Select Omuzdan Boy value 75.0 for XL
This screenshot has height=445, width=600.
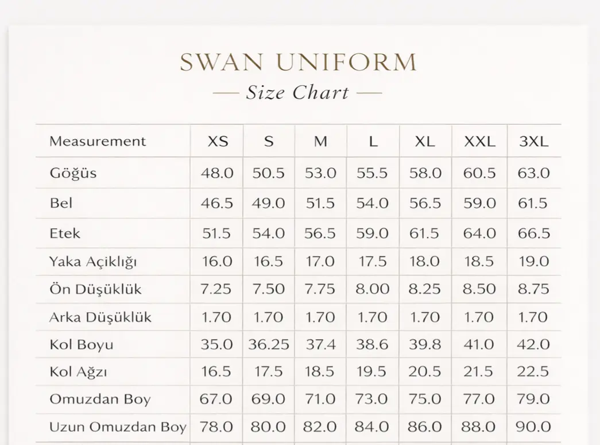click(x=425, y=399)
